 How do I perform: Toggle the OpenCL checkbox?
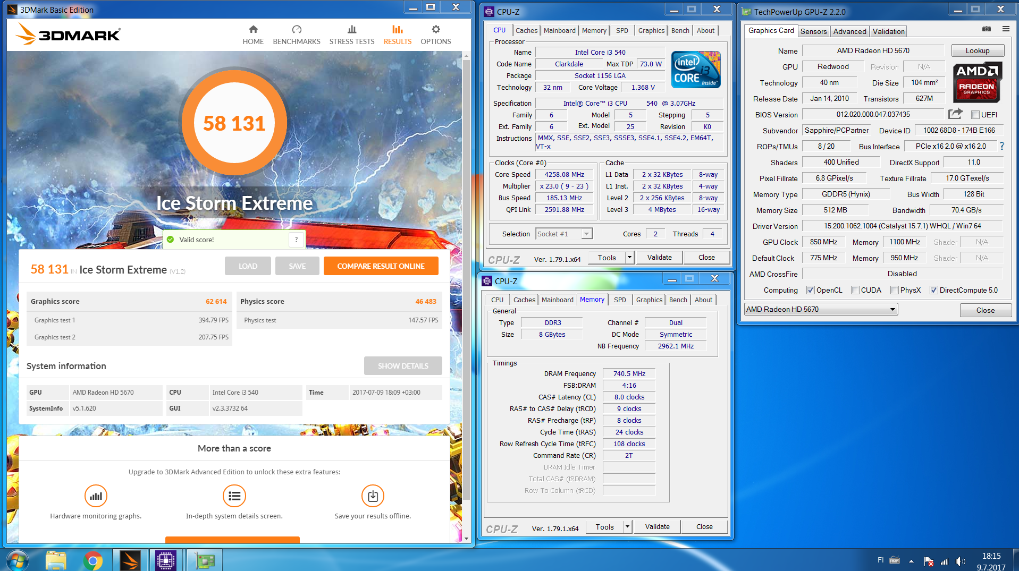[x=811, y=290]
